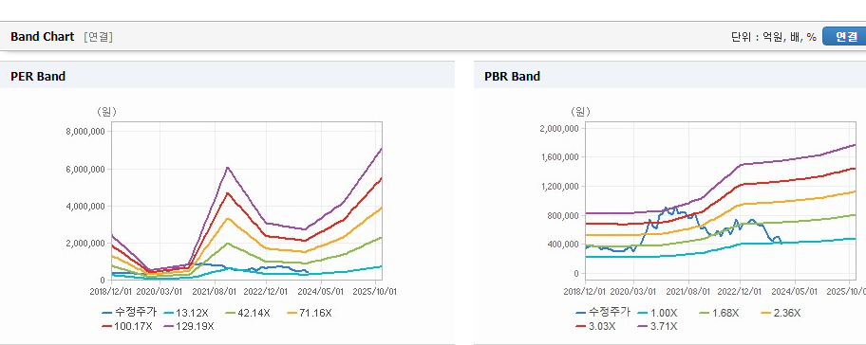
Task: Click the 단위 : 억원, 배, % label
Action: 773,37
